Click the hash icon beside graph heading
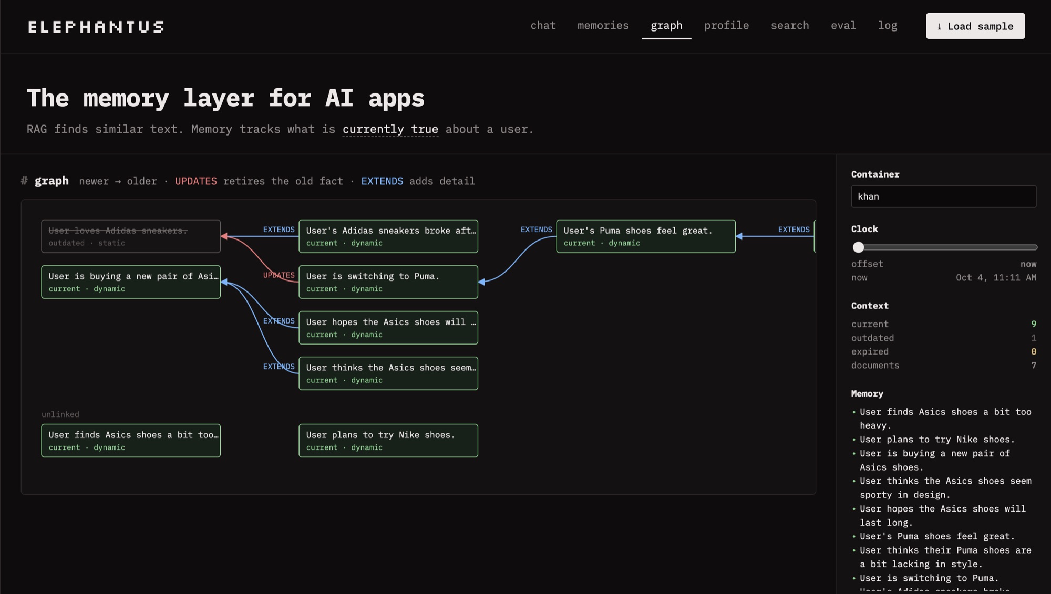This screenshot has width=1051, height=594. coord(24,181)
